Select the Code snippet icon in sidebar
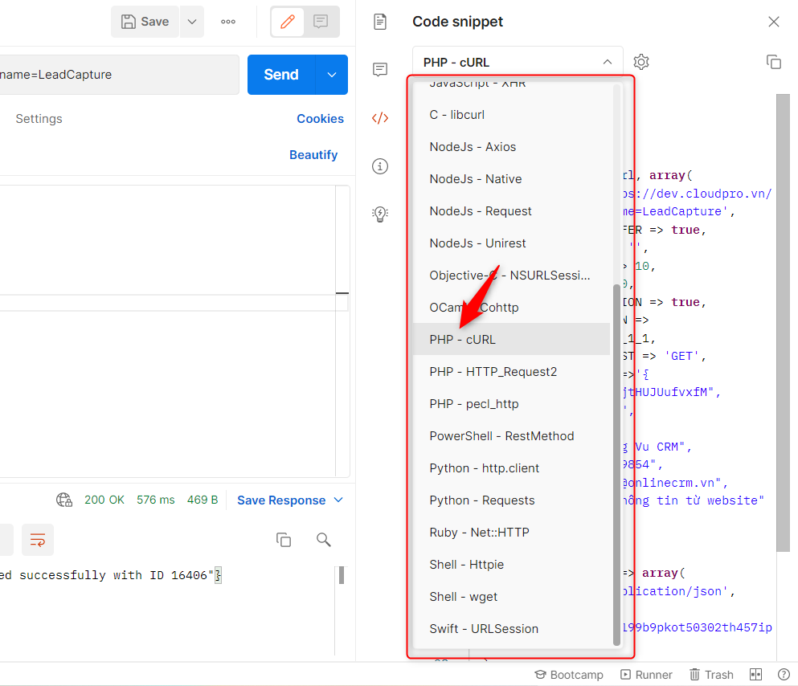798x686 pixels. [x=380, y=118]
